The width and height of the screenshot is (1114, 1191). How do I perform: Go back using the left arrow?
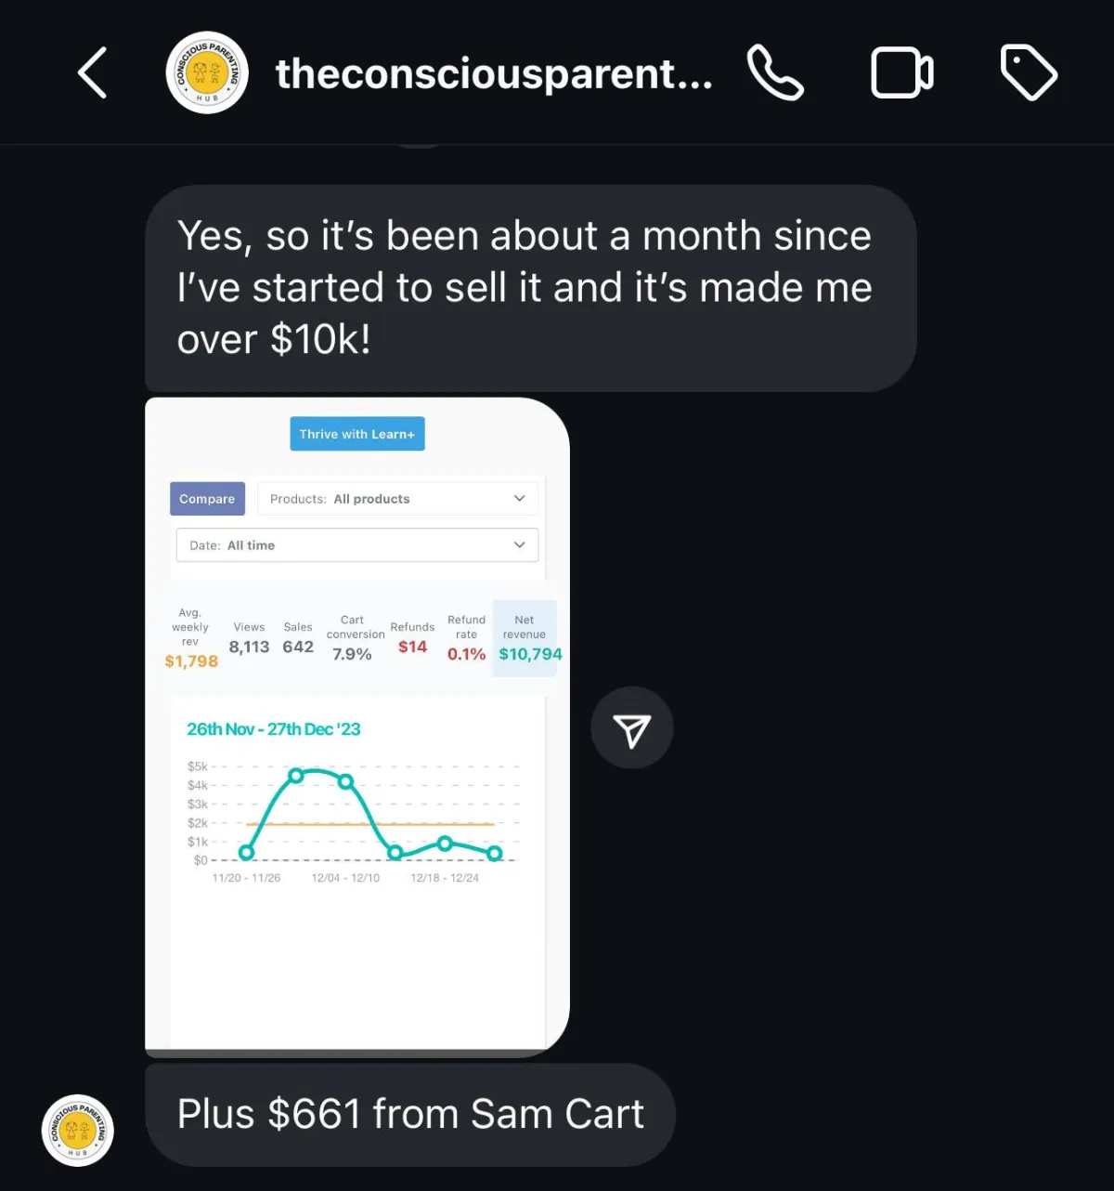(x=92, y=72)
